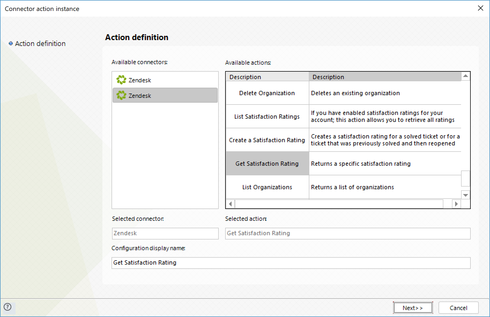Select the first Zendesk connector
The height and width of the screenshot is (317, 490).
point(165,80)
